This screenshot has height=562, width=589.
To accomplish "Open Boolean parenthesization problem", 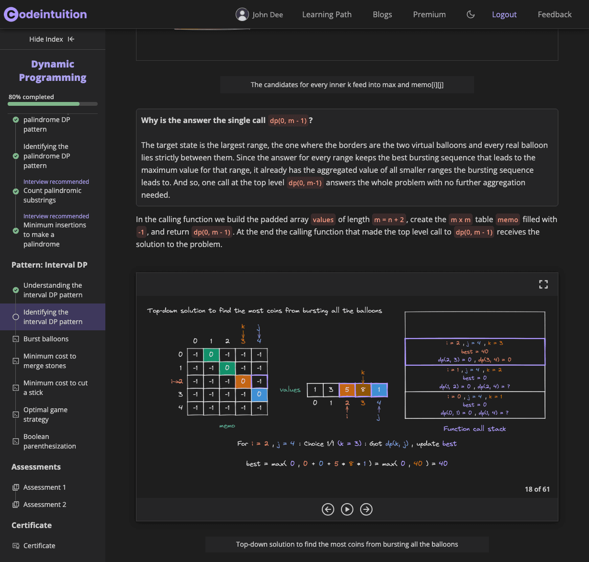I will [x=50, y=441].
